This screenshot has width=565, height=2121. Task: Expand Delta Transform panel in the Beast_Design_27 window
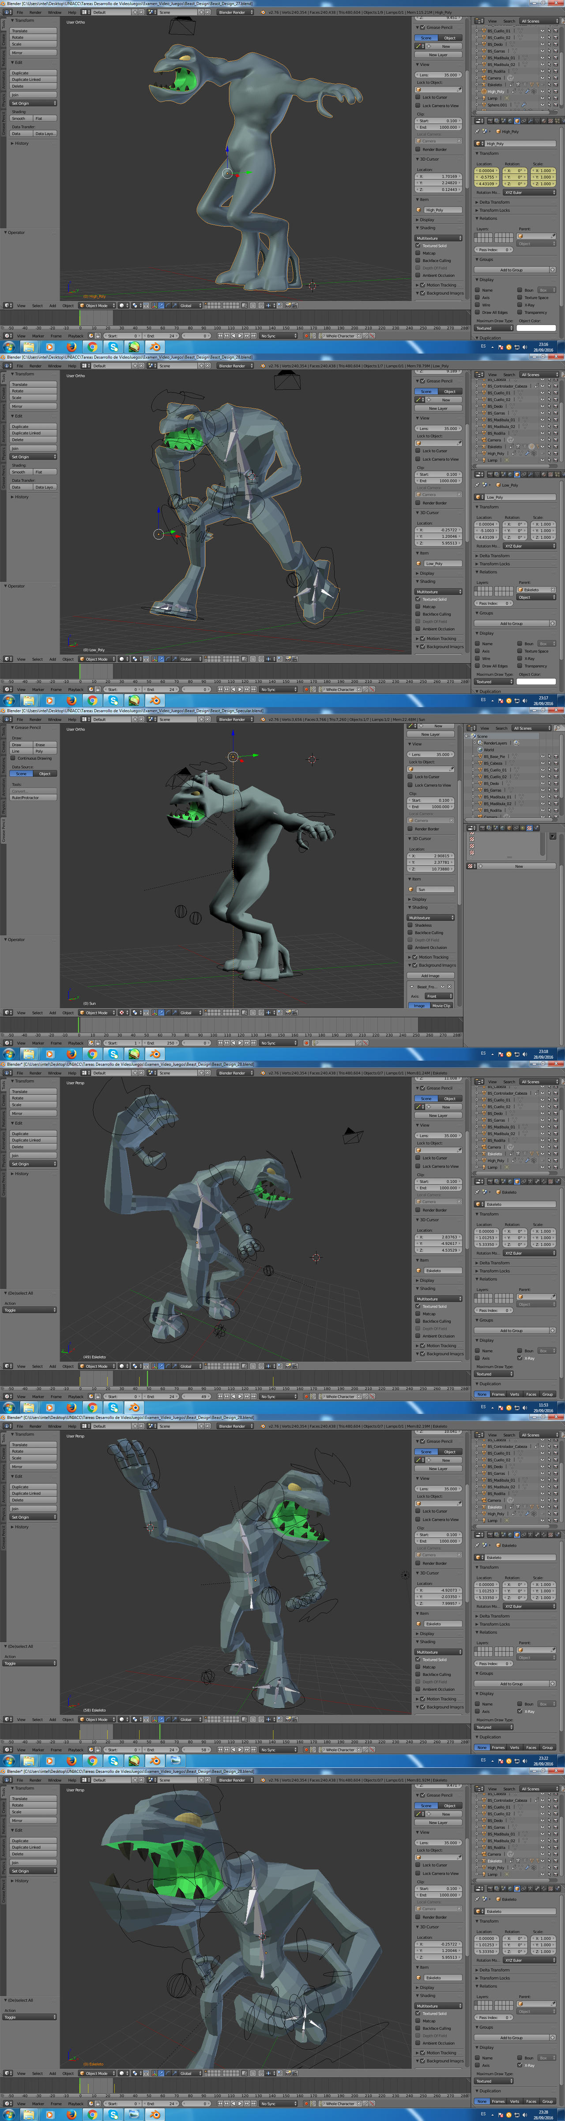pyautogui.click(x=494, y=202)
